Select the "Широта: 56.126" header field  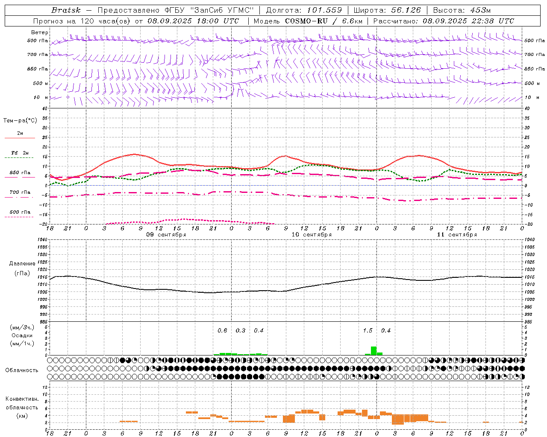tap(387, 10)
